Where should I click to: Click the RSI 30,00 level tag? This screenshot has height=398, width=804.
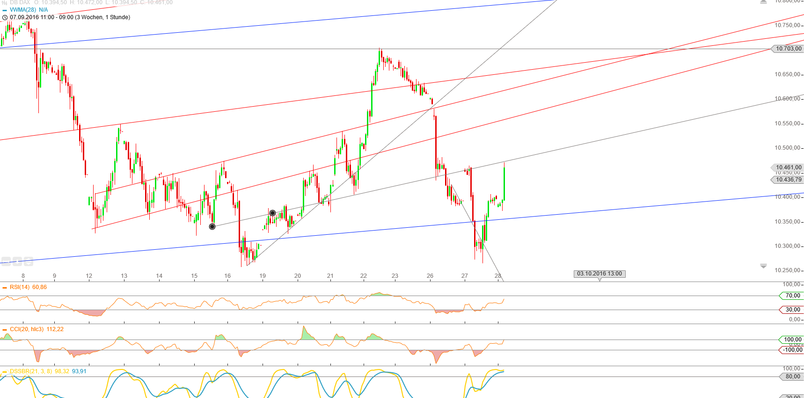792,310
